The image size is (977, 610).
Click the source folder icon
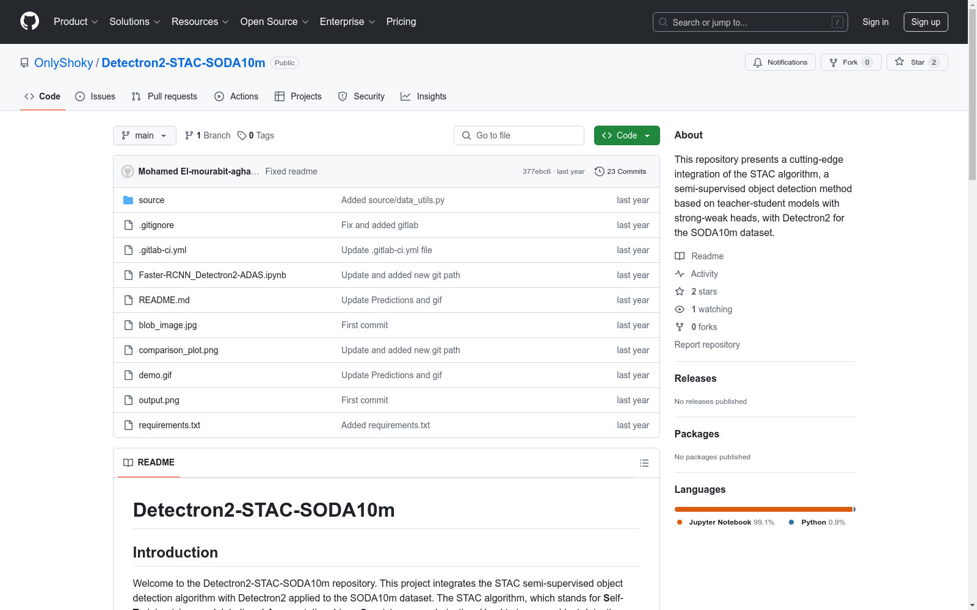click(128, 200)
